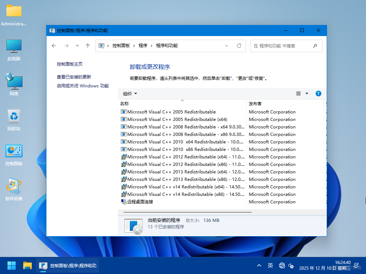Open the change-view dropdown arrow near Help
This screenshot has width=366, height=274.
306,93
